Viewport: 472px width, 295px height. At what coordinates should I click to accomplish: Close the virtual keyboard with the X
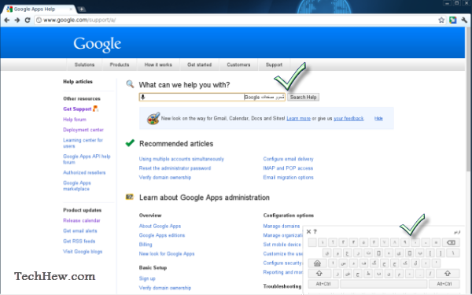(308, 231)
